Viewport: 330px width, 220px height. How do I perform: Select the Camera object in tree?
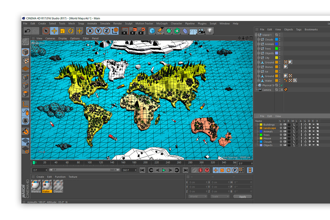[x=266, y=90]
